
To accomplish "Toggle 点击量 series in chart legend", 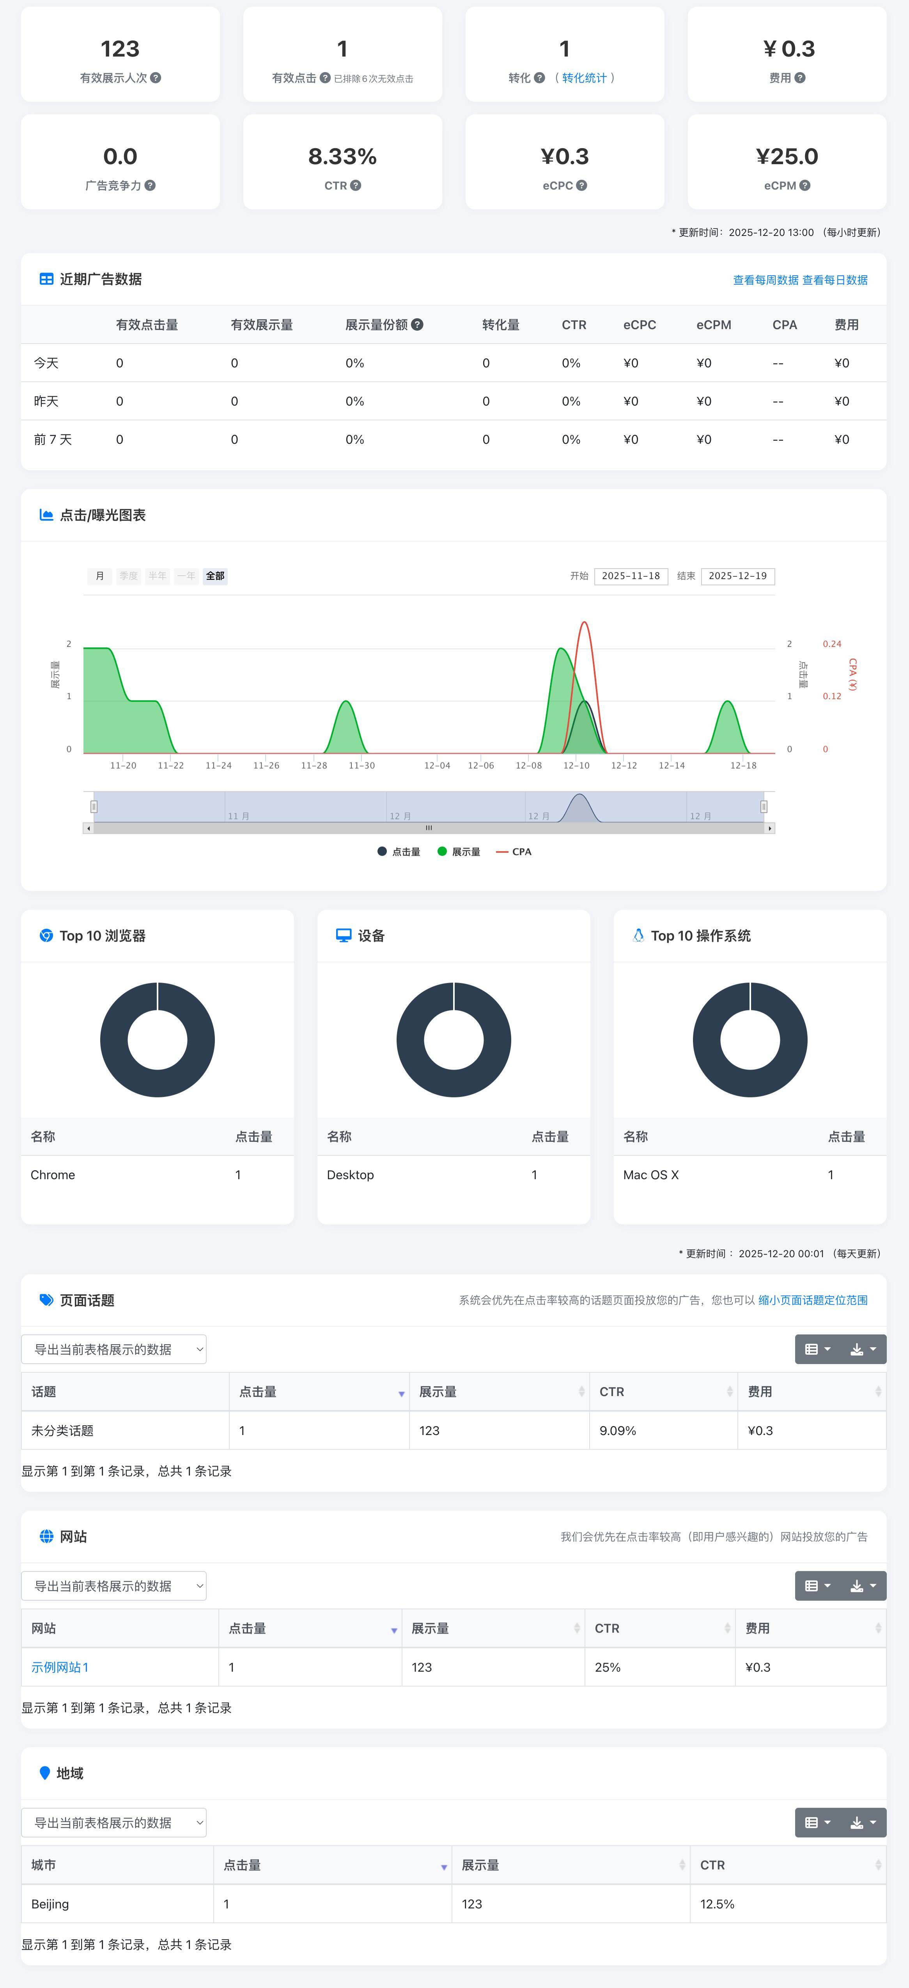I will [x=399, y=852].
